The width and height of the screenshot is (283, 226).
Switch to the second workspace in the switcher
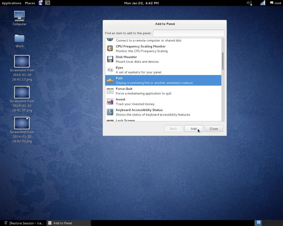pyautogui.click(x=265, y=223)
